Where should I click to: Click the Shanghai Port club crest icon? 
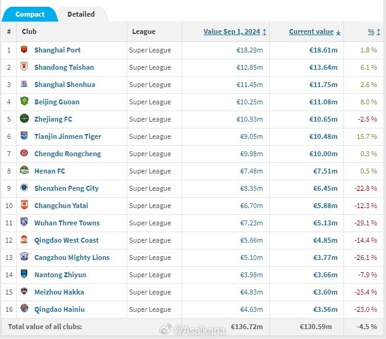point(24,50)
